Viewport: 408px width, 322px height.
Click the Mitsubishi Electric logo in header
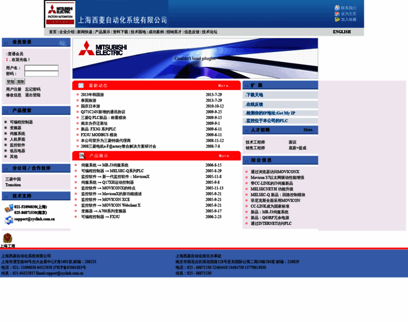pyautogui.click(x=60, y=14)
